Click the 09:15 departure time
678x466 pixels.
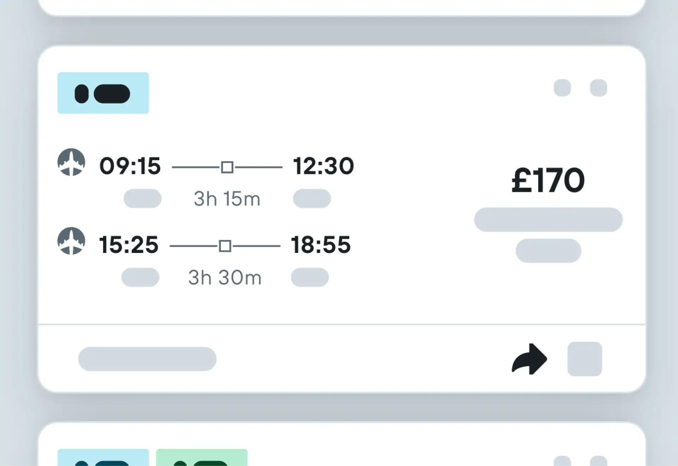click(x=130, y=166)
